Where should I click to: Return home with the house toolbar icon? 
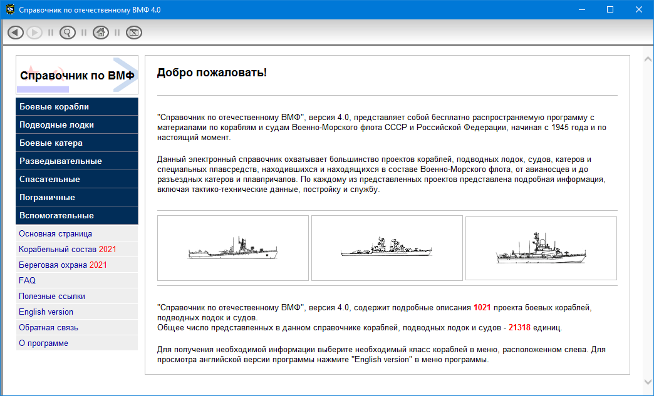[100, 33]
